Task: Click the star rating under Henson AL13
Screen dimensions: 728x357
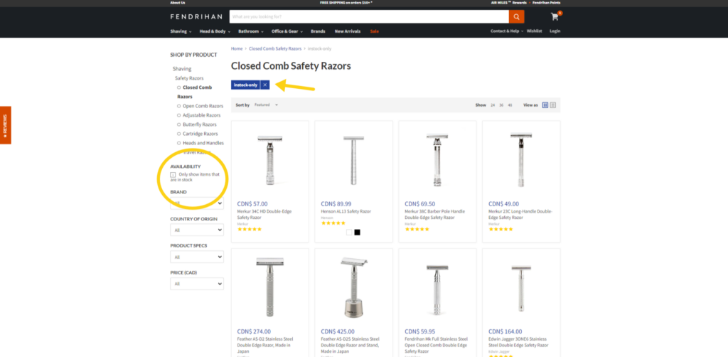Action: click(x=333, y=223)
